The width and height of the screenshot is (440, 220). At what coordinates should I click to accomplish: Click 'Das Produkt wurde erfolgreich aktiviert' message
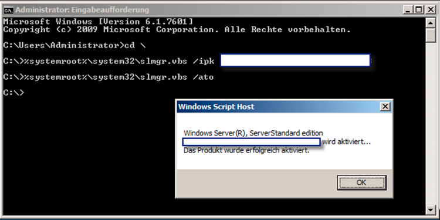(246, 150)
